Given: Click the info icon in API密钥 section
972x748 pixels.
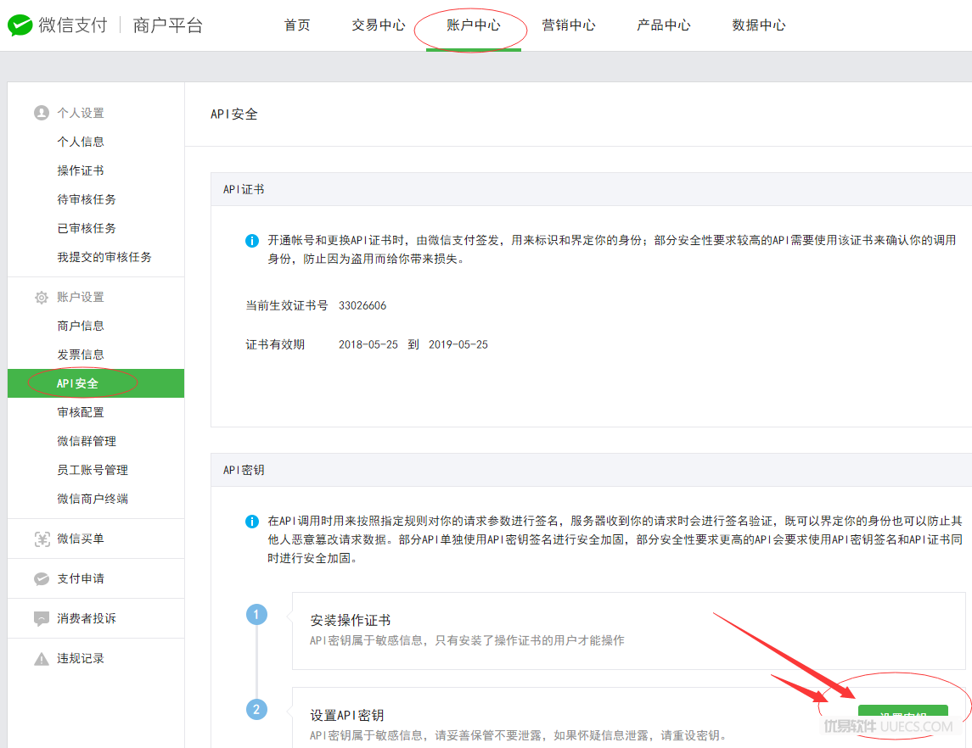Looking at the screenshot, I should [251, 522].
